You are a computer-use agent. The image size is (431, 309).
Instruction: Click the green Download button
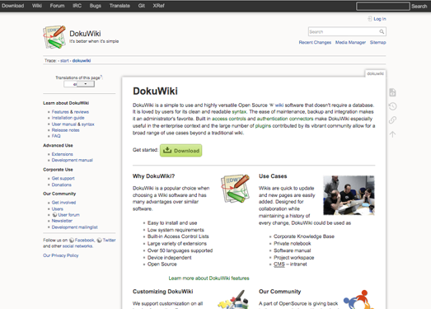pos(180,150)
